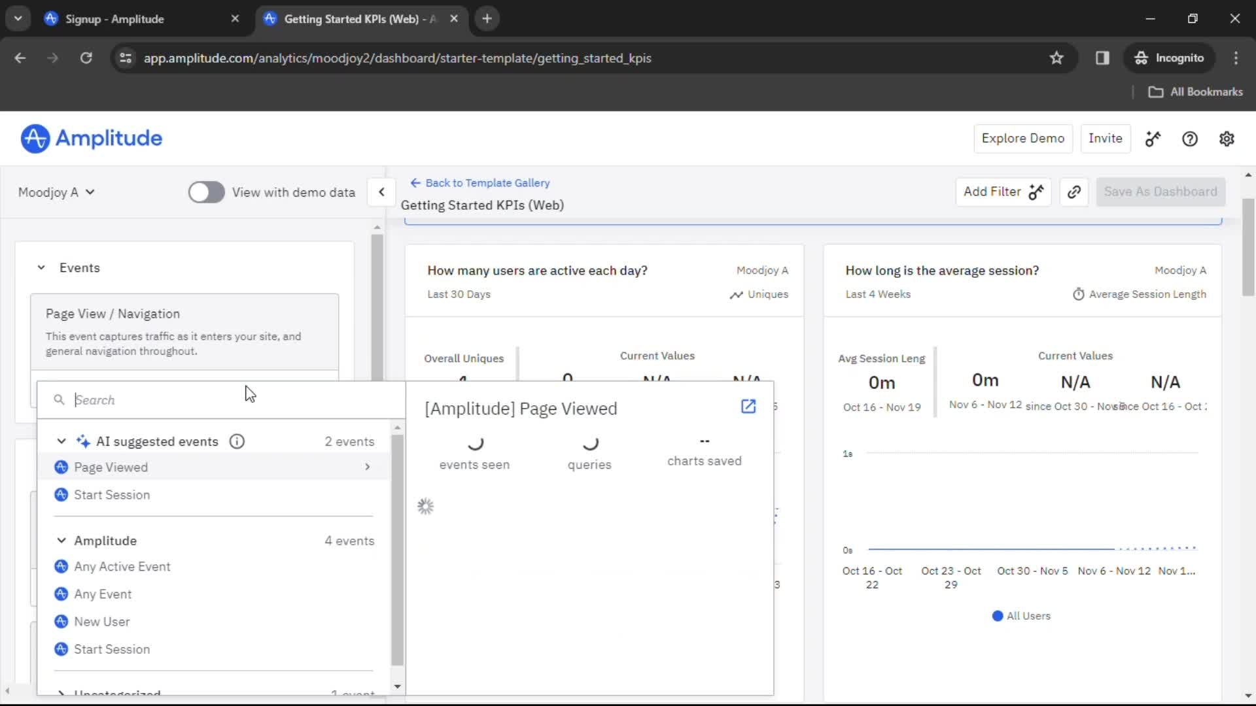Image resolution: width=1256 pixels, height=706 pixels.
Task: Open tab search dropdown arrow
Action: (18, 19)
